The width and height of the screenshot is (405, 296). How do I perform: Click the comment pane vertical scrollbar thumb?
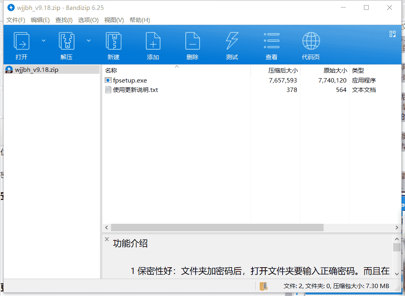coord(396,247)
